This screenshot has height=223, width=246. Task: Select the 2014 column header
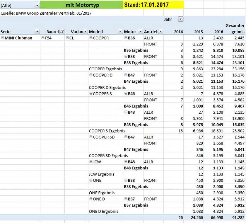(178, 32)
